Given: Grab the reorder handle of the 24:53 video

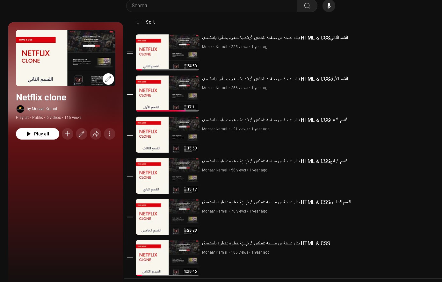Looking at the screenshot, I should 130,53.
